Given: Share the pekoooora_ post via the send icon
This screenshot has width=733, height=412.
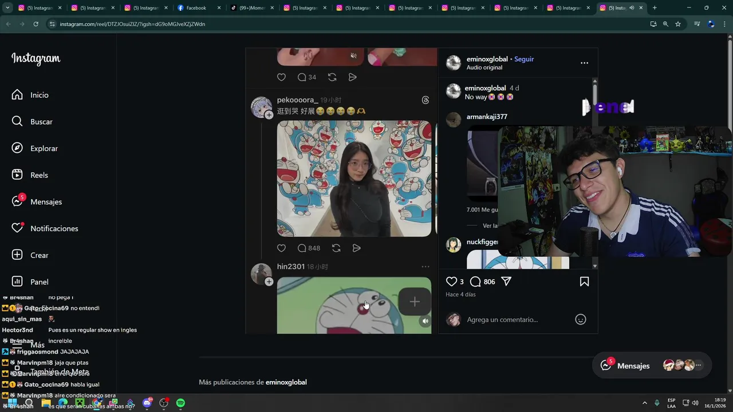Looking at the screenshot, I should [356, 248].
